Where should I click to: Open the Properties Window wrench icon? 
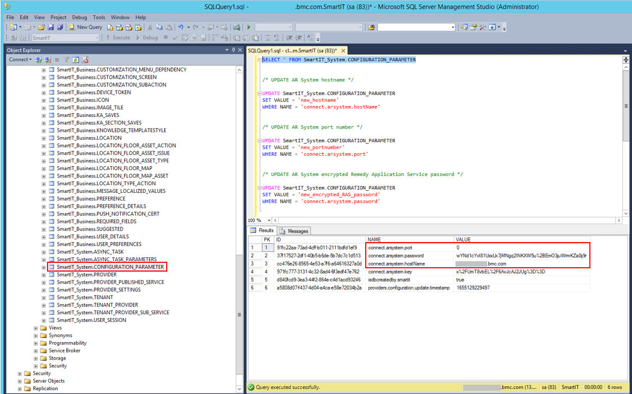482,27
